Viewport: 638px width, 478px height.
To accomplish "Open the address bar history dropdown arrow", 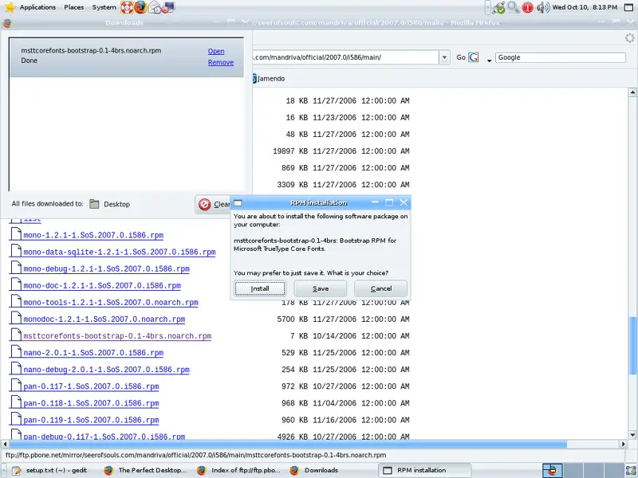I will [444, 57].
